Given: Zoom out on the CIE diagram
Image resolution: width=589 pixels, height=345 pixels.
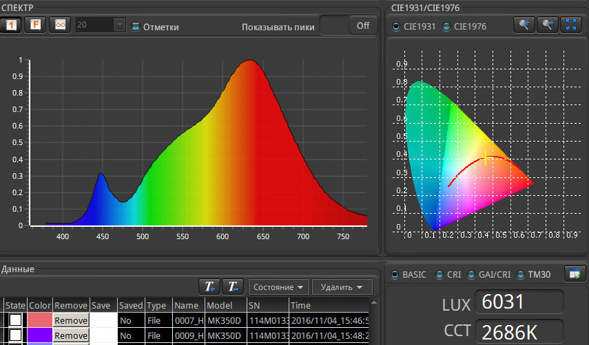Looking at the screenshot, I should [547, 25].
